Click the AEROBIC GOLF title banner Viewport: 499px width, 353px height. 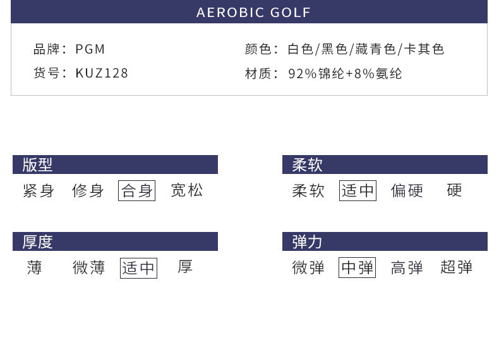click(x=249, y=13)
